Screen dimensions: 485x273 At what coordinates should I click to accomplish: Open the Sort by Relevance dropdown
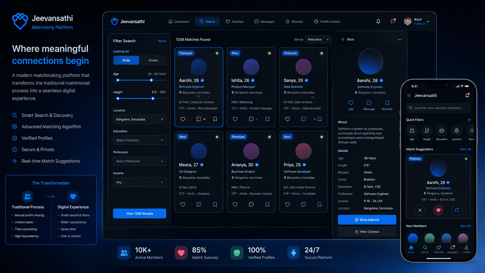coord(318,39)
